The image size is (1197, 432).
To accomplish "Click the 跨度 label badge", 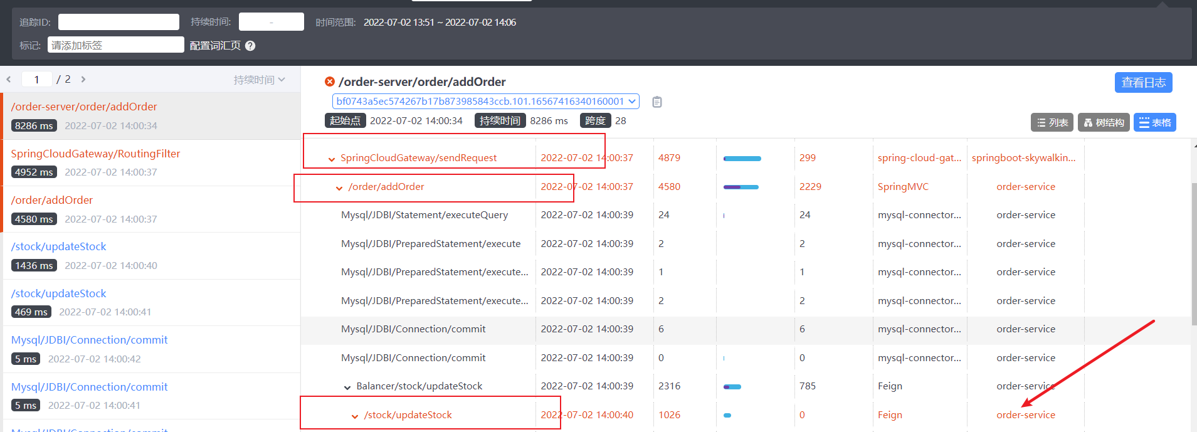I will click(595, 120).
